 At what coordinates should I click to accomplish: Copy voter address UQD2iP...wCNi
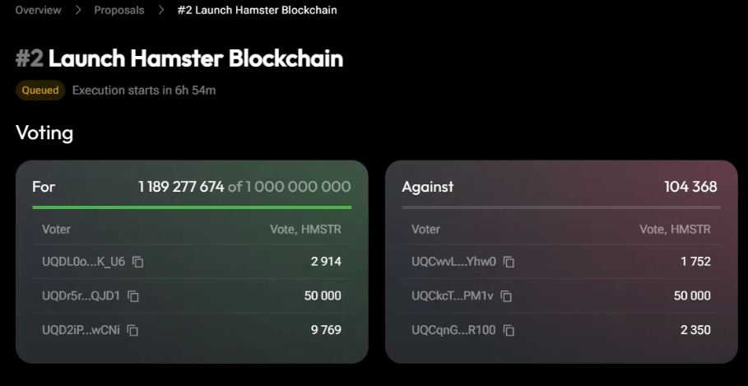[x=132, y=331]
